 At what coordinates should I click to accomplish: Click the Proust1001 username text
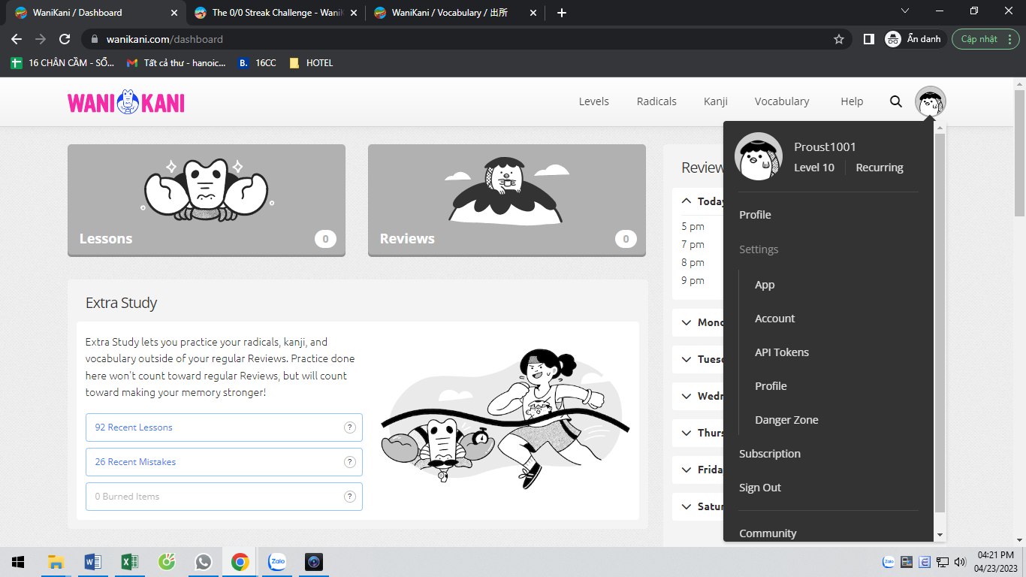[x=825, y=147]
